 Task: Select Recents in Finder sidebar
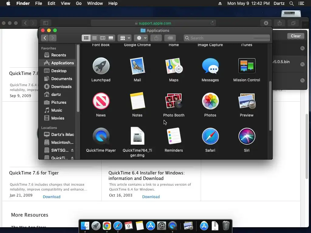[57, 55]
